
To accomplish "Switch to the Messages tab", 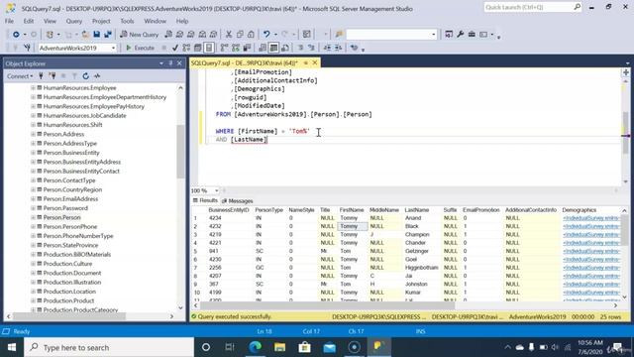I will [237, 200].
